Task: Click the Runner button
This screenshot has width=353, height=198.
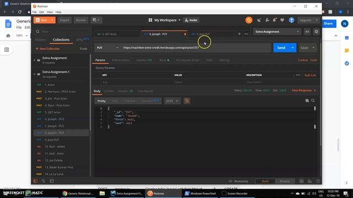Action: pyautogui.click(x=81, y=20)
